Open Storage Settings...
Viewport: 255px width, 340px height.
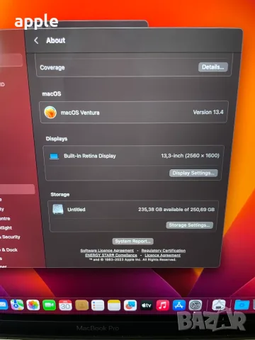pyautogui.click(x=190, y=225)
